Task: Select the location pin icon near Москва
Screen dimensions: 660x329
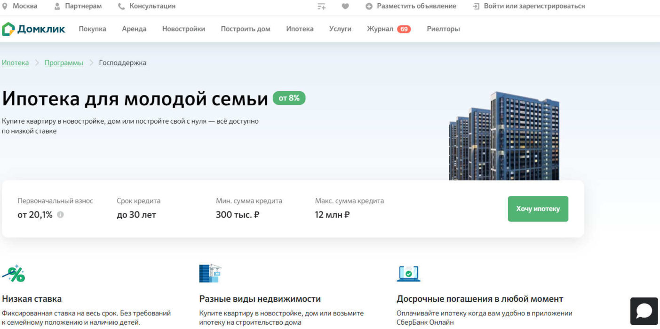Action: click(x=5, y=6)
